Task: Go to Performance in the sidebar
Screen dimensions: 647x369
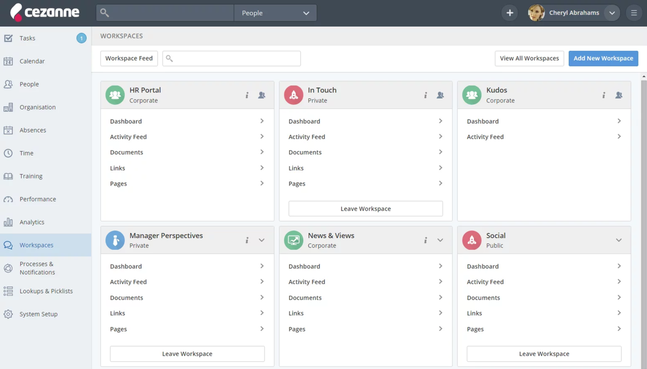Action: coord(38,199)
